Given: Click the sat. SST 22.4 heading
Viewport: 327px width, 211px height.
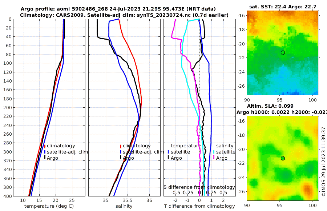Looking at the screenshot, I should 283,7.
